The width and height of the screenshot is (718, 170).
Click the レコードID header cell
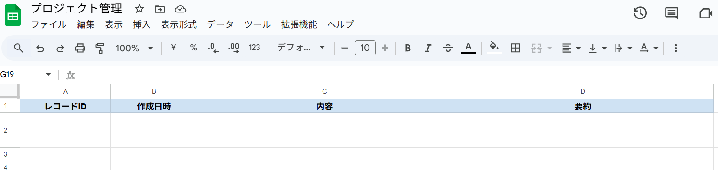point(65,106)
